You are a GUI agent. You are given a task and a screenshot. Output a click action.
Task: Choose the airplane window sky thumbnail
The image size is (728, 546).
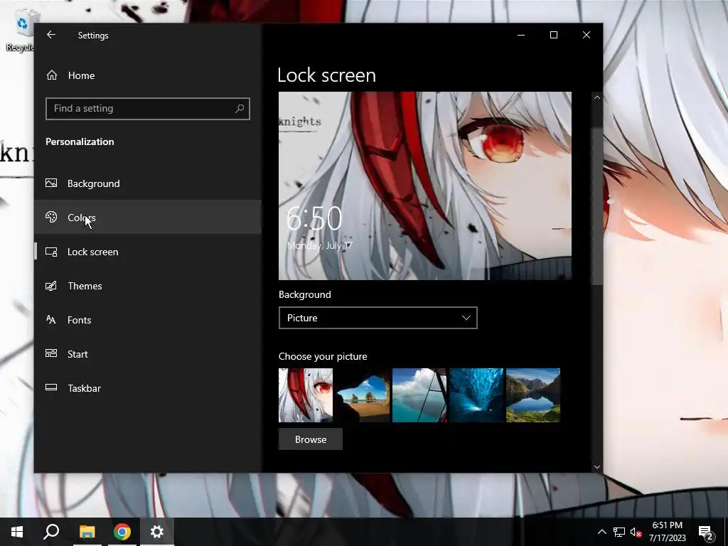pyautogui.click(x=419, y=395)
